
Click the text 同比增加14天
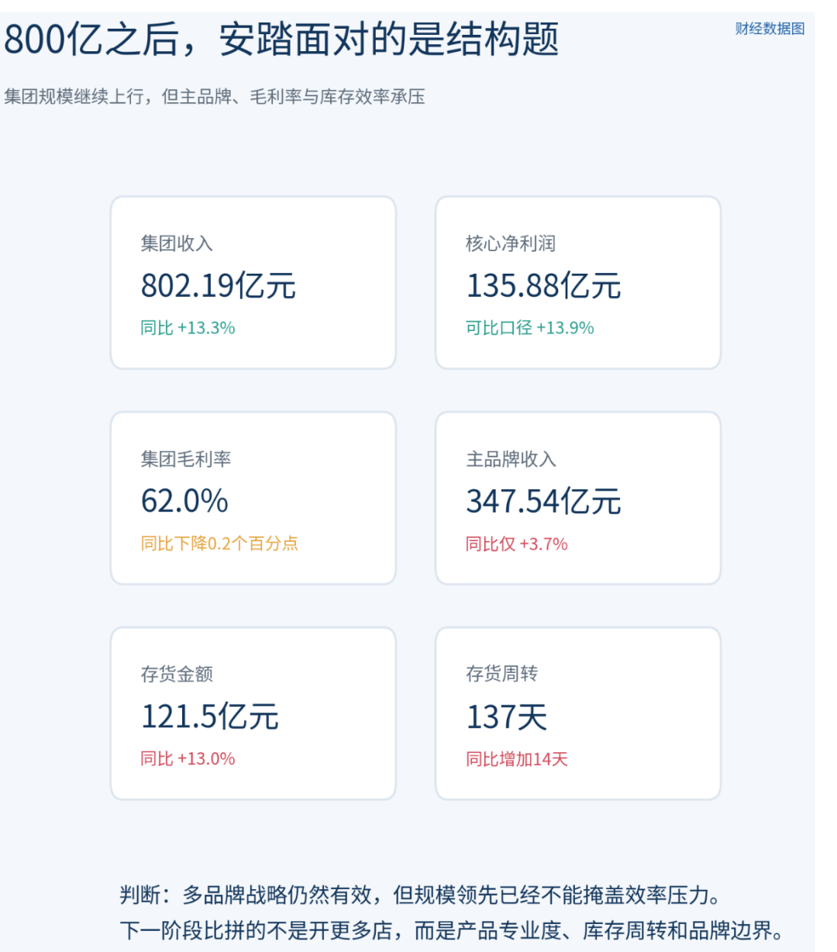tap(517, 759)
